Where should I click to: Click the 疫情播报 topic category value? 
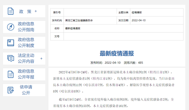(x=137, y=13)
